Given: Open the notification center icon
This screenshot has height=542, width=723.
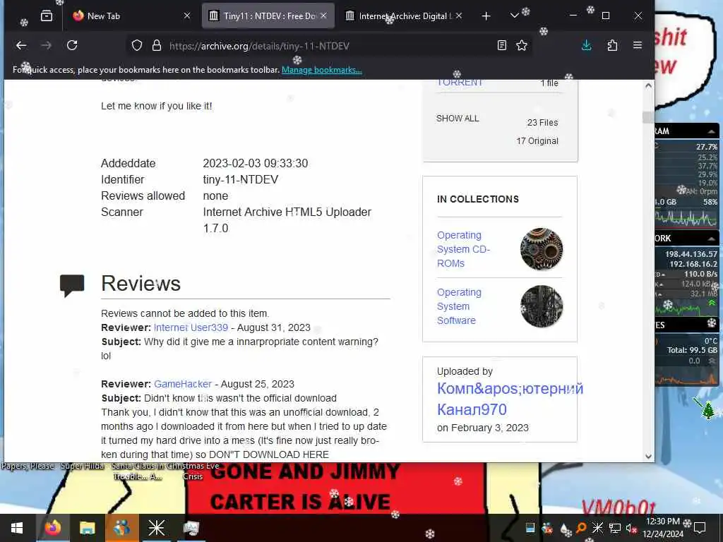Looking at the screenshot, I should coord(700,528).
